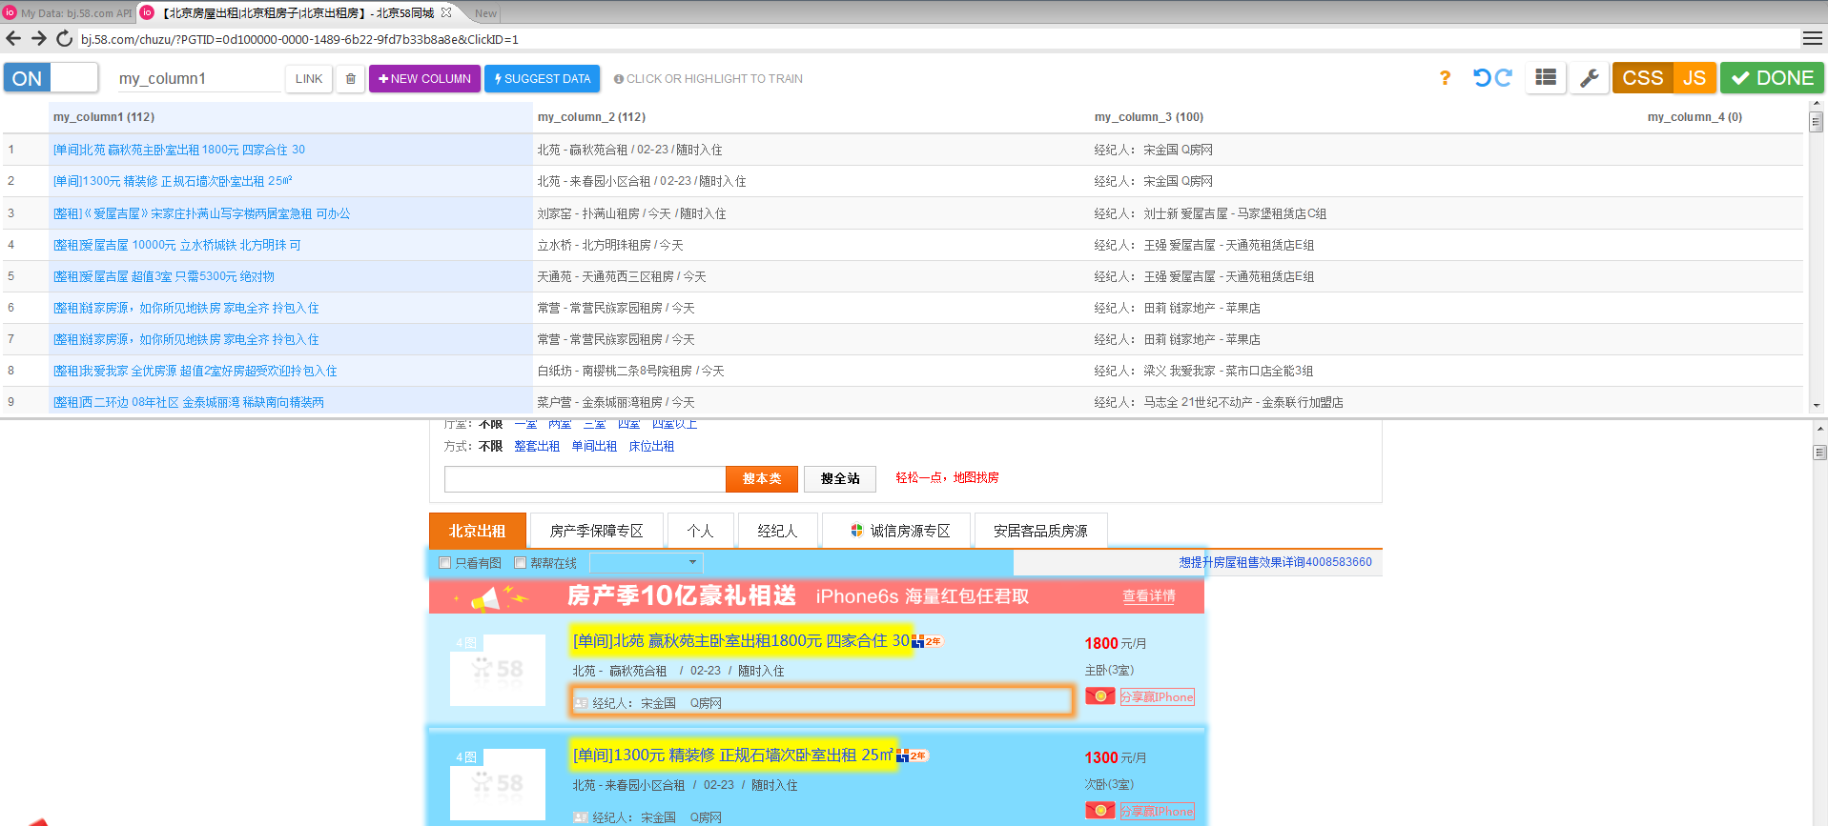Open 查看详情 link in the banner
The image size is (1828, 826).
[x=1149, y=596]
